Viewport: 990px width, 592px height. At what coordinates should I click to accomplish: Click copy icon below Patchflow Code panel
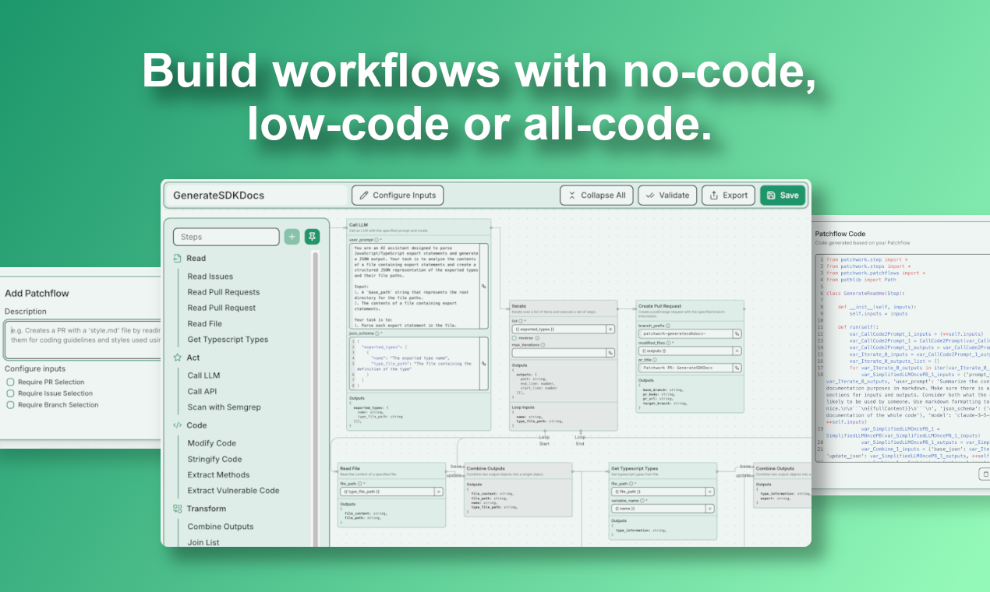point(985,473)
